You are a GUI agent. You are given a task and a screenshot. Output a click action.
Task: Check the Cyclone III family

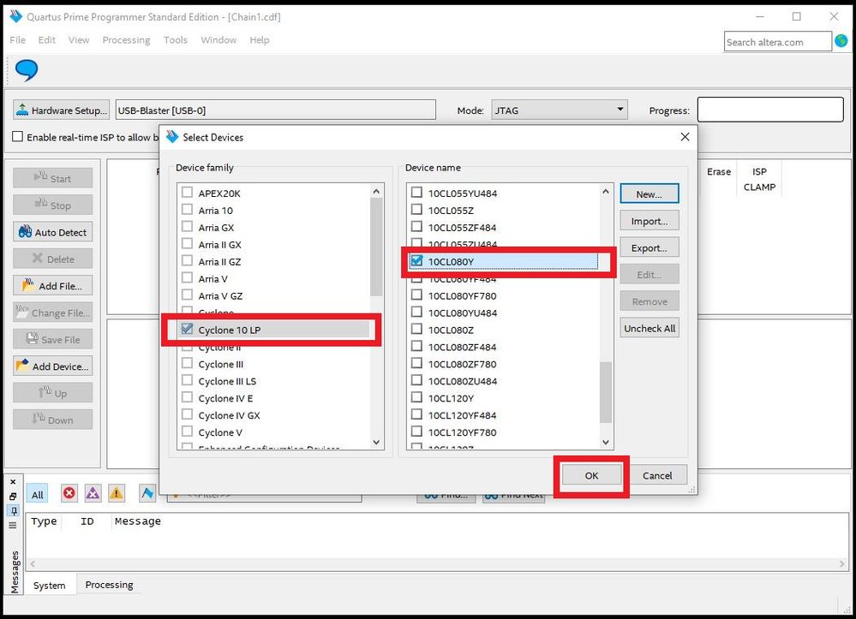pyautogui.click(x=188, y=363)
